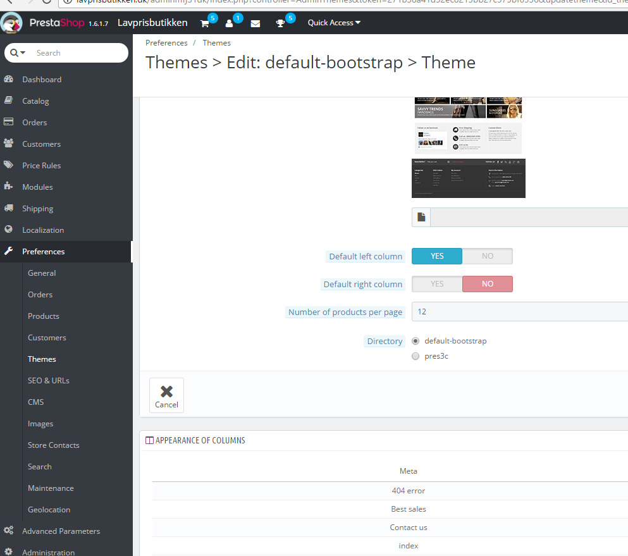Open the search filter magnifier dropdown
This screenshot has height=556, width=628.
coord(18,53)
